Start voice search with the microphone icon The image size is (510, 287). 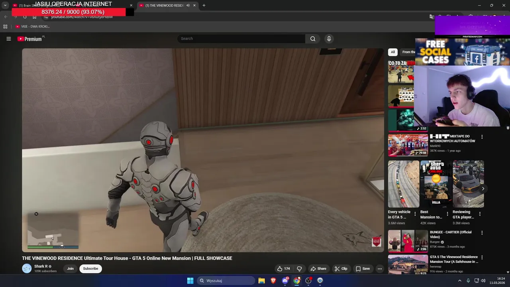click(x=329, y=39)
